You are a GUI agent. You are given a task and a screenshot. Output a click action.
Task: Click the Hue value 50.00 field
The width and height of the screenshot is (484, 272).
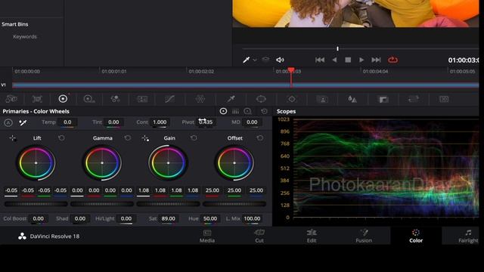[210, 218]
